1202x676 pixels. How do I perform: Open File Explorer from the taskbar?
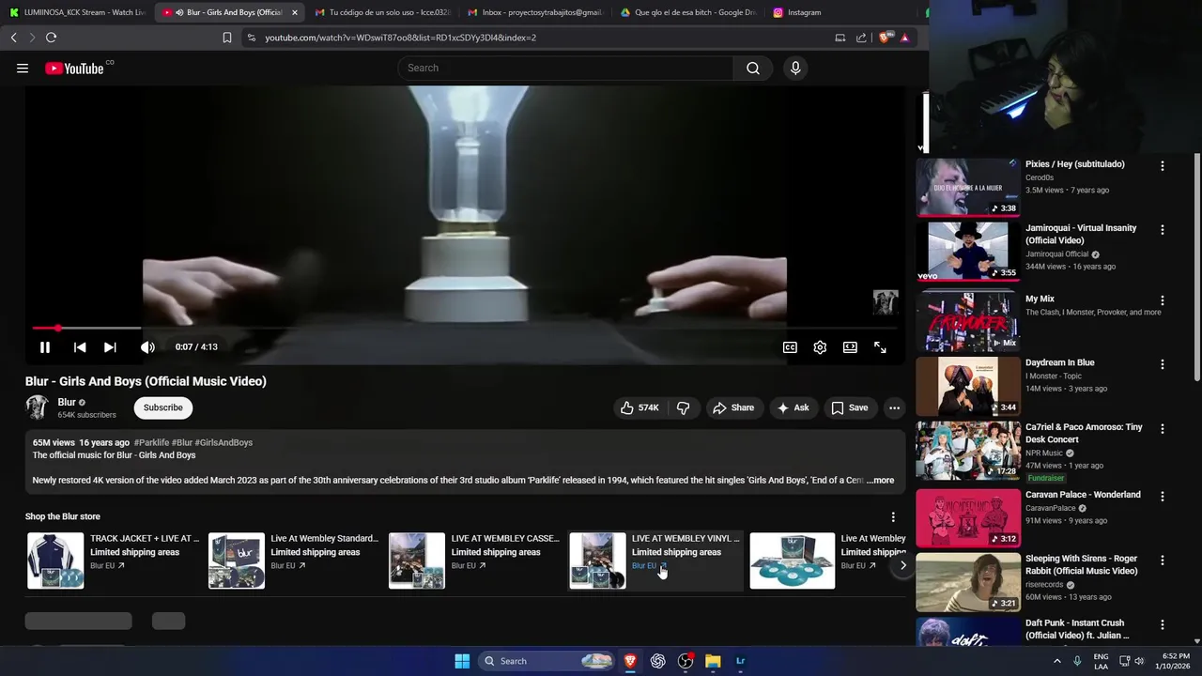pyautogui.click(x=713, y=661)
